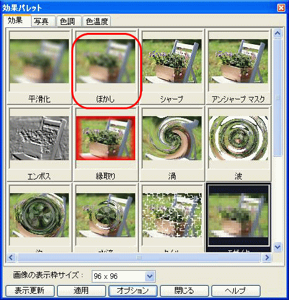
Task: Click the 適用 apply button
Action: [81, 291]
